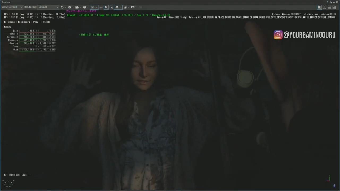This screenshot has height=191, width=340.
Task: Toggle the binoculars view button
Action: pos(117,7)
